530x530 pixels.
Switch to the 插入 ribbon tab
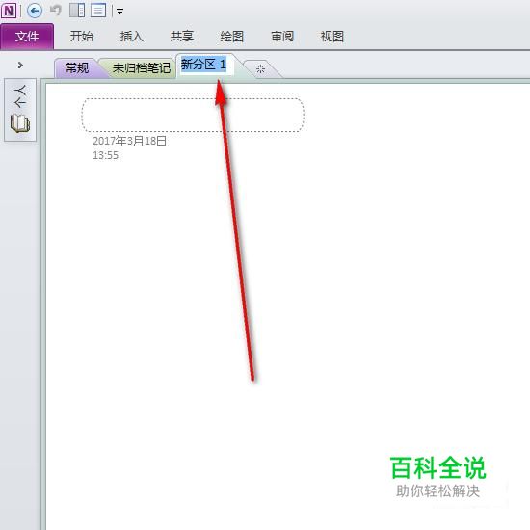pyautogui.click(x=131, y=37)
